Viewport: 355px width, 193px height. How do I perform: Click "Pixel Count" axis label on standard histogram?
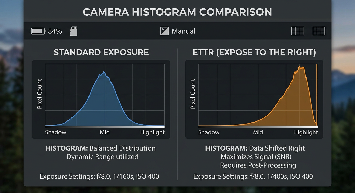click(39, 94)
